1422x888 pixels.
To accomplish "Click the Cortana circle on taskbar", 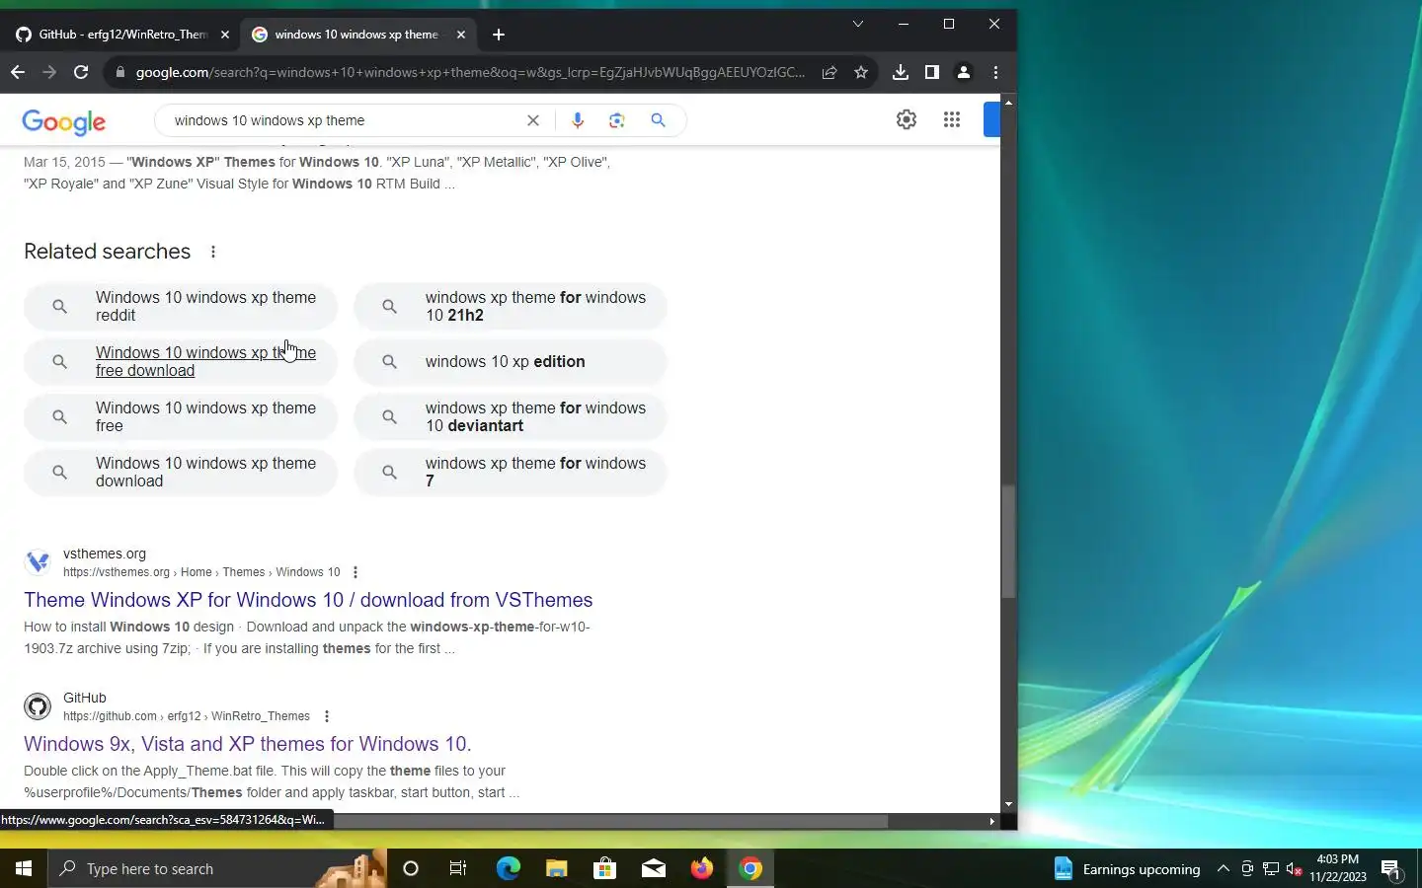I will coord(411,868).
